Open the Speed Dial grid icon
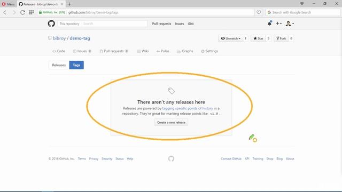 (x=32, y=12)
